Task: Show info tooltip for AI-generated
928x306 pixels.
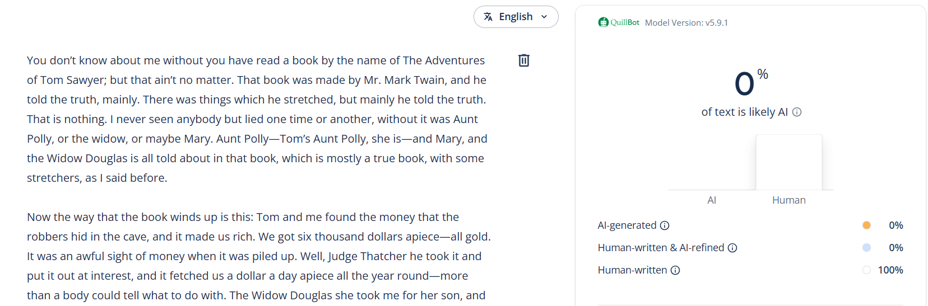Action: (x=665, y=225)
